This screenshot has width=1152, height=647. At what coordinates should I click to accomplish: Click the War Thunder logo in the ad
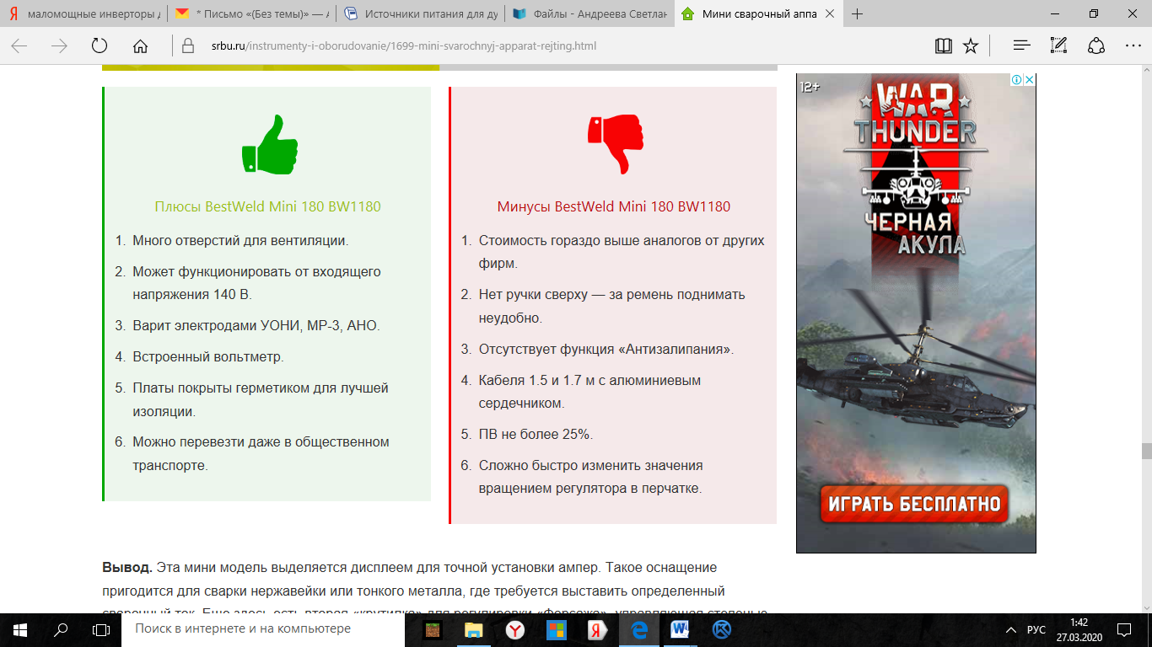(915, 113)
